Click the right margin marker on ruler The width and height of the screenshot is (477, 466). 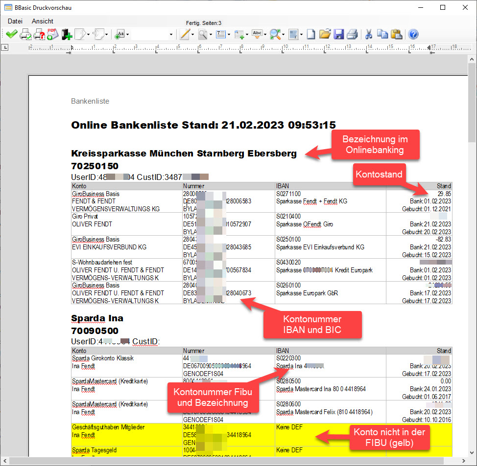click(x=429, y=47)
